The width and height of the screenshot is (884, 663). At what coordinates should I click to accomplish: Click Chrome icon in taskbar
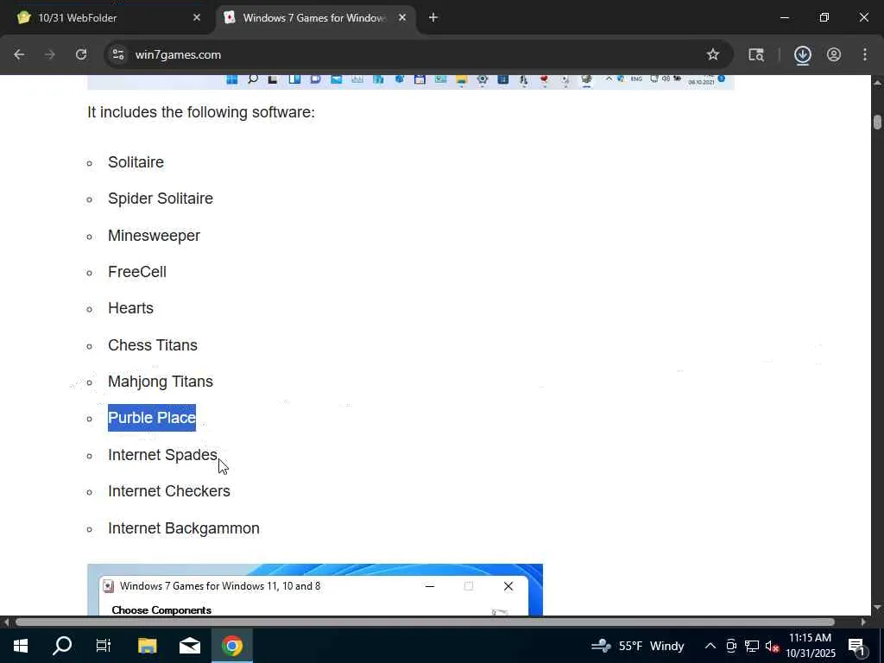(231, 646)
